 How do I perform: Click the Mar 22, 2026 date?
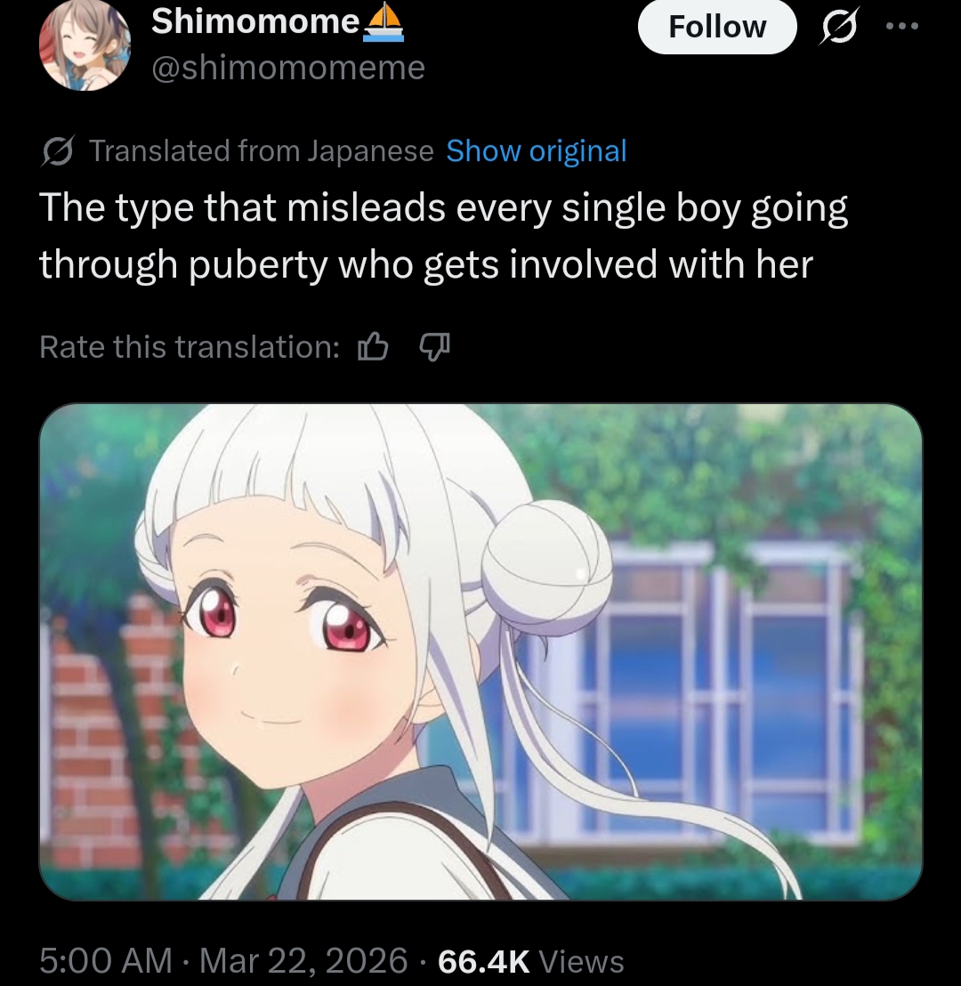pos(303,961)
